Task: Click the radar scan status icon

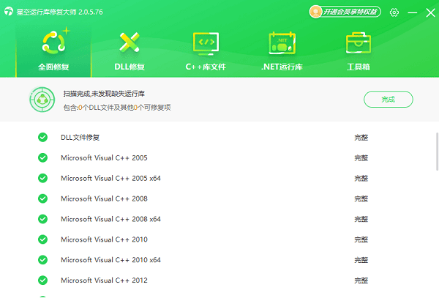Action: click(x=42, y=100)
